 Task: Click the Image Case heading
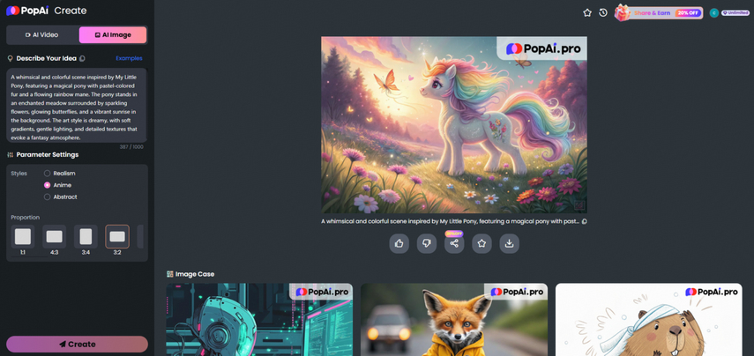195,274
